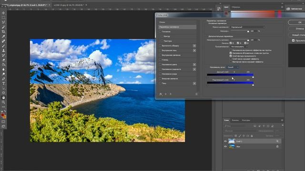
Task: Click Cancel (Отмена) in the Layer Style dialog
Action: [x=297, y=28]
